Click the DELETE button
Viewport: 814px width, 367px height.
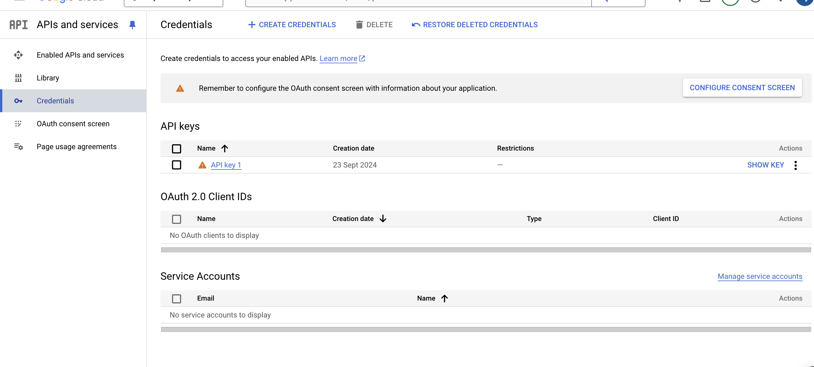[374, 25]
